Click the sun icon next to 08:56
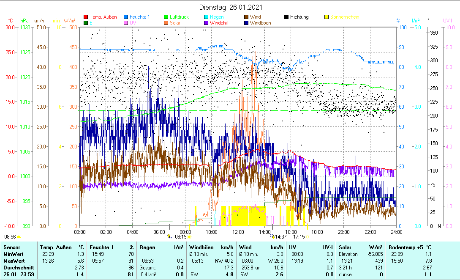 point(19,237)
